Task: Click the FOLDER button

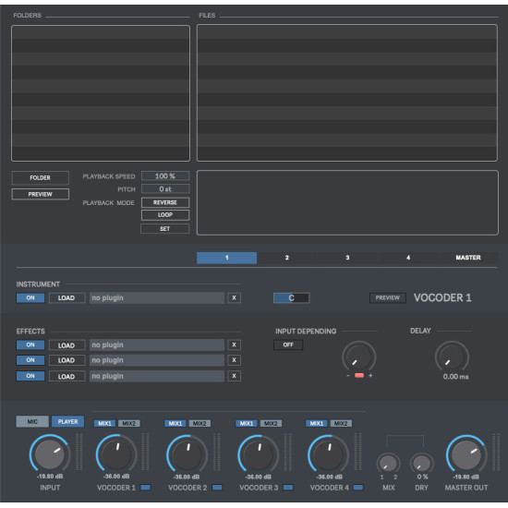Action: (40, 177)
